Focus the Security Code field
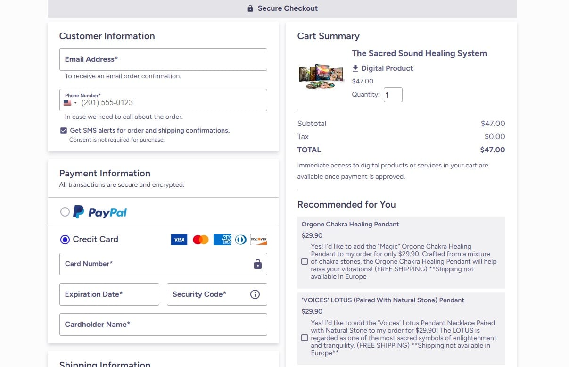The height and width of the screenshot is (367, 569). point(217,294)
